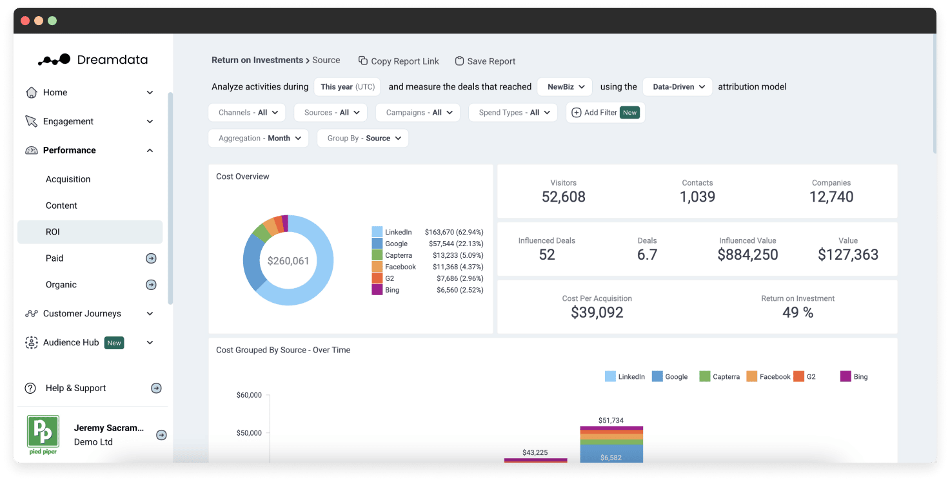Open the Sources filter dropdown
This screenshot has height=482, width=950.
(x=331, y=112)
